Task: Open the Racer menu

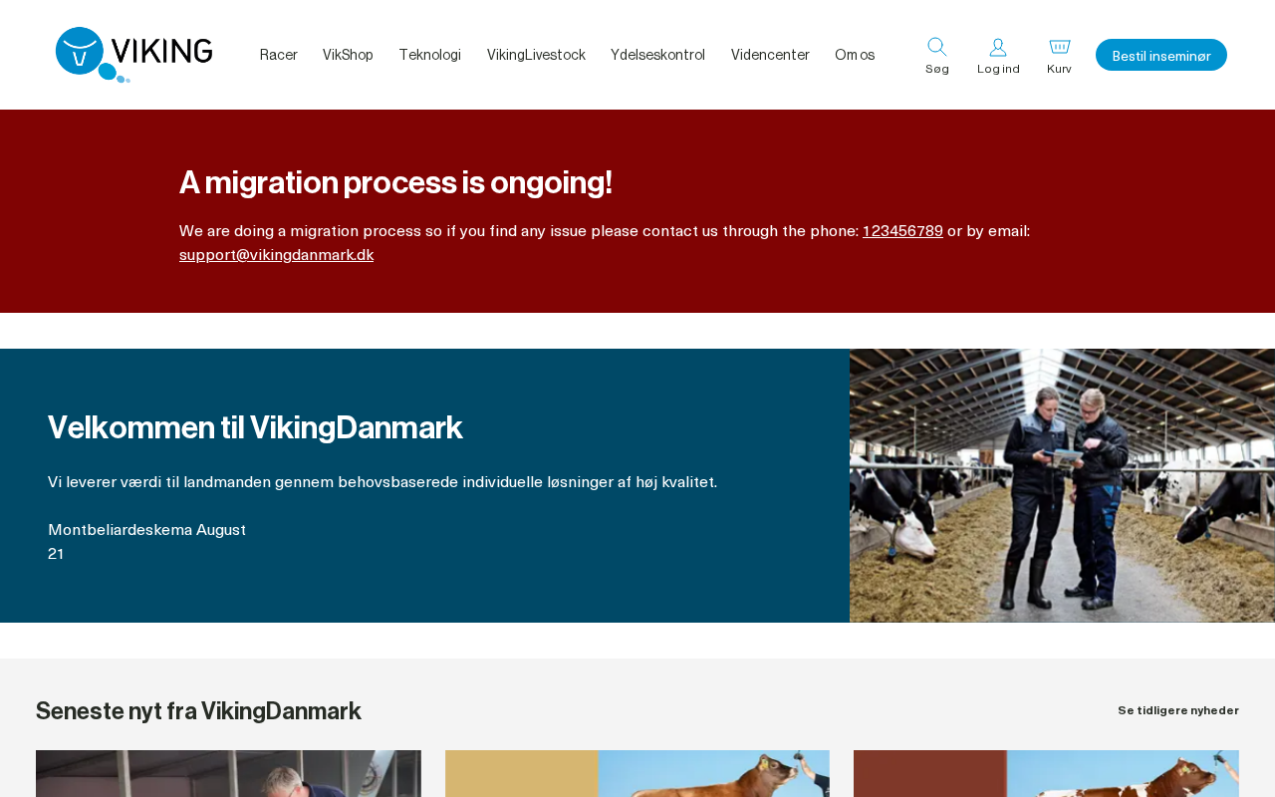Action: pyautogui.click(x=279, y=55)
